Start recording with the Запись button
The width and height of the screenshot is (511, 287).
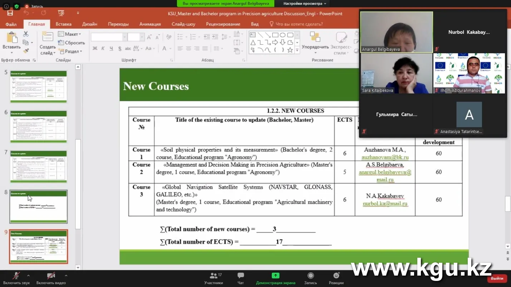click(x=310, y=278)
